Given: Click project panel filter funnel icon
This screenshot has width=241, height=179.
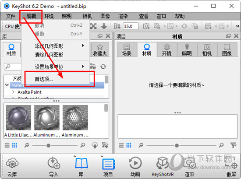Looking at the screenshot, I should 234,145.
